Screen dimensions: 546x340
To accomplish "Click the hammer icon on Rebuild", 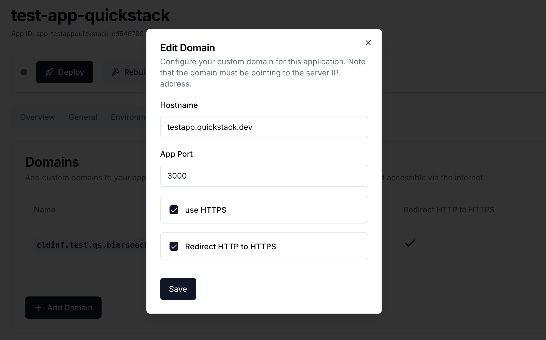I will point(115,72).
